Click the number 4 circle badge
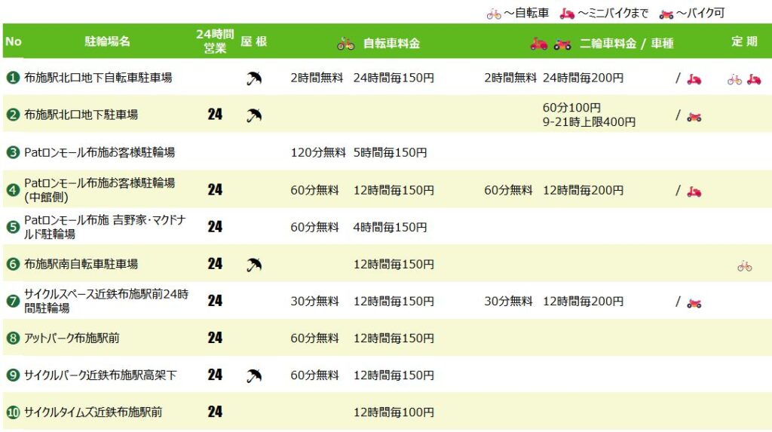Viewport: 772px width, 432px height. (x=13, y=190)
